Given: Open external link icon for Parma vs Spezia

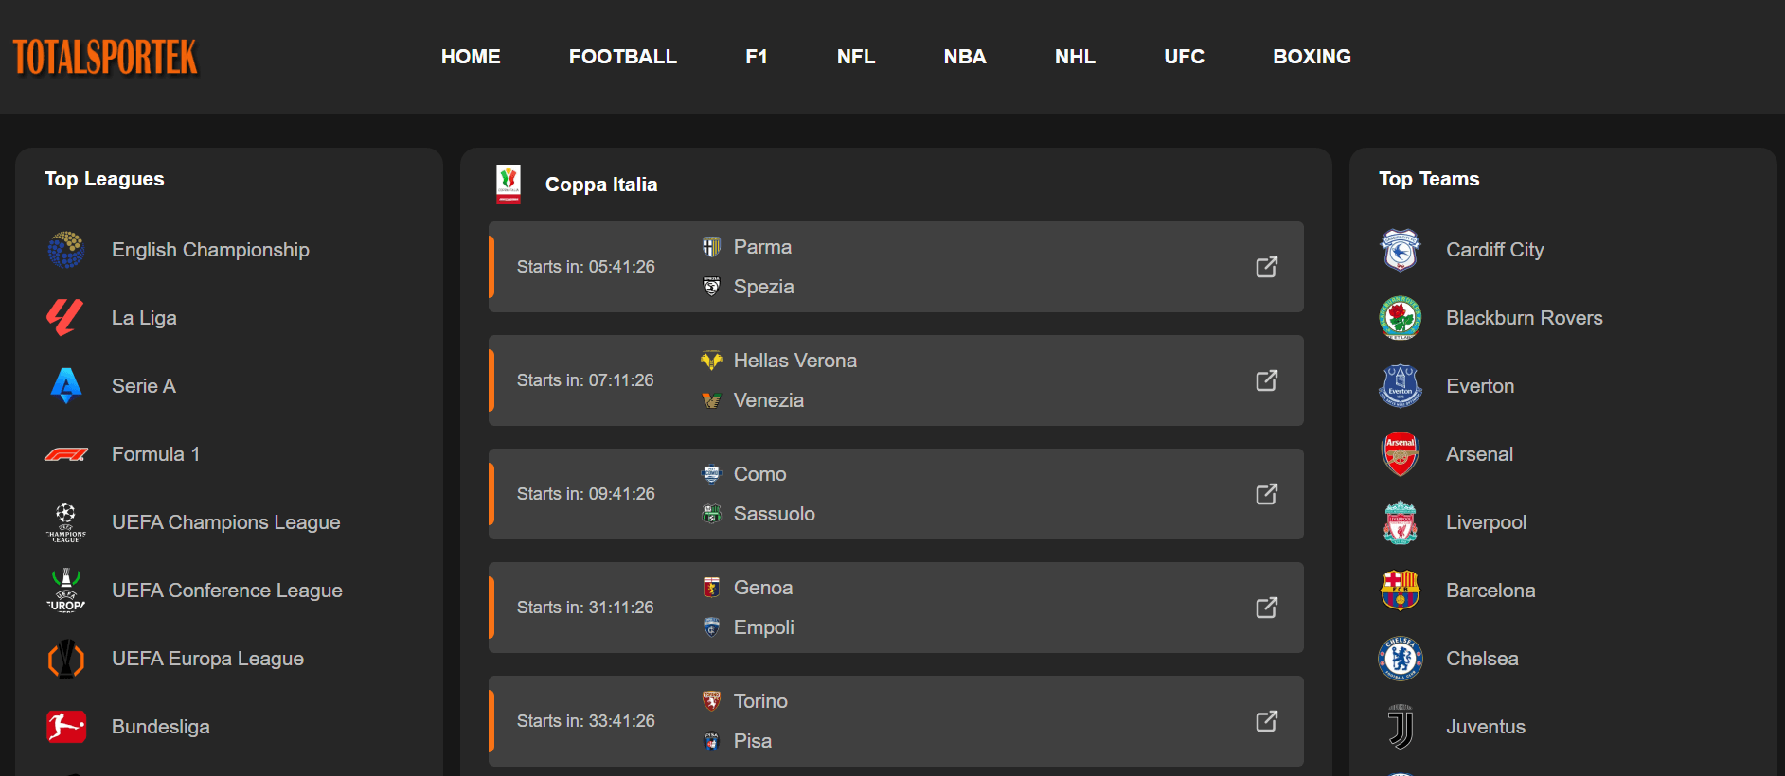Looking at the screenshot, I should pyautogui.click(x=1266, y=267).
